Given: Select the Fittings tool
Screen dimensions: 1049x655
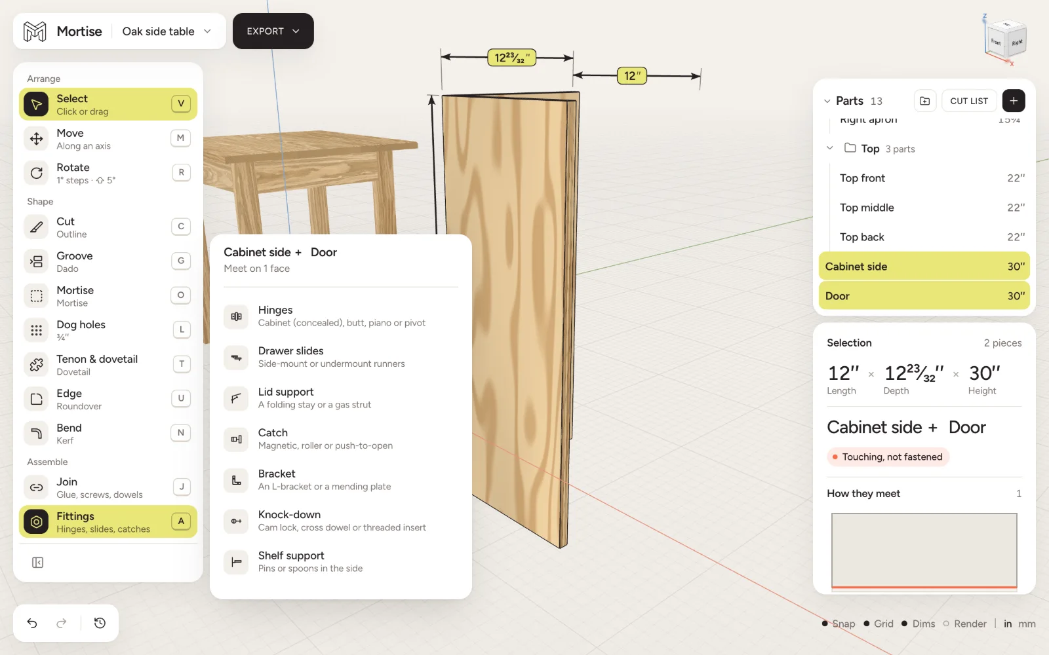Looking at the screenshot, I should coord(108,522).
